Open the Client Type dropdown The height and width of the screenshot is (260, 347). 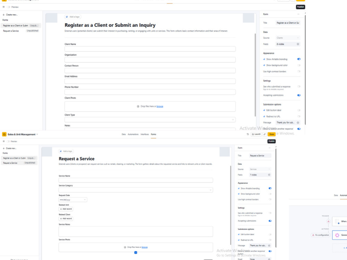pos(150,120)
